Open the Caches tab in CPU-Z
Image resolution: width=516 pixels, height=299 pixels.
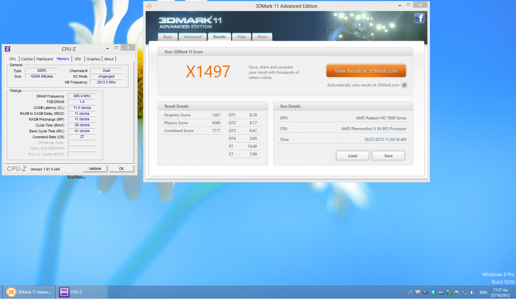point(27,59)
